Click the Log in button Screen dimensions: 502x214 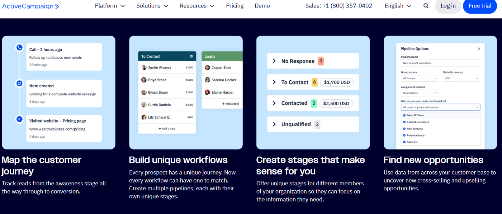coord(448,6)
